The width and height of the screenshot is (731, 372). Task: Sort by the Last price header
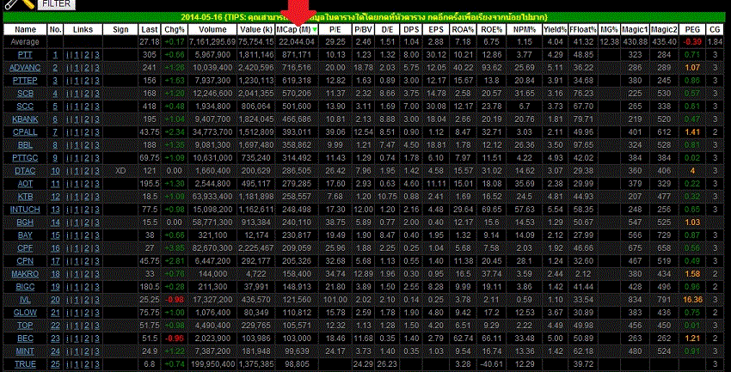click(x=149, y=29)
